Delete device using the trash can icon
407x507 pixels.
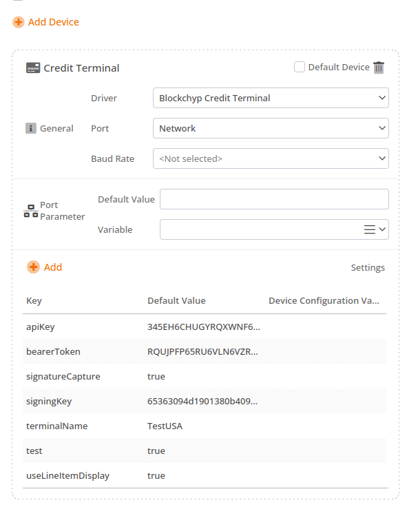(379, 68)
